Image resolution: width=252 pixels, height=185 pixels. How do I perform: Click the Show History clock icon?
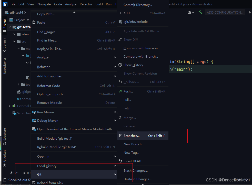click(120, 65)
